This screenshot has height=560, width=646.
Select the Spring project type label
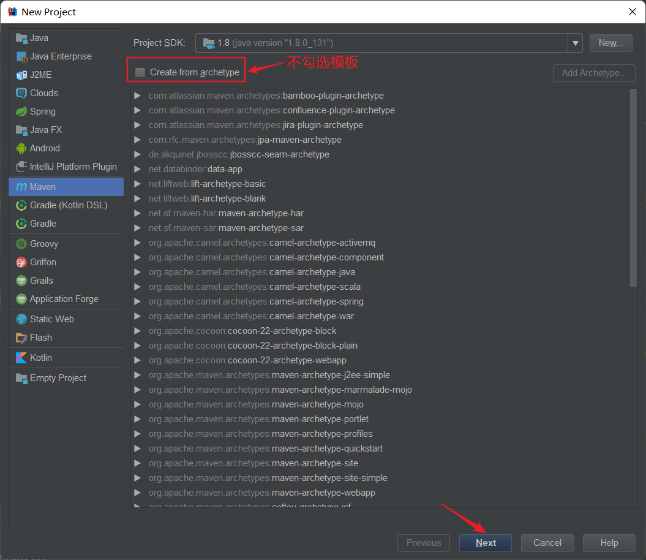[x=42, y=112]
